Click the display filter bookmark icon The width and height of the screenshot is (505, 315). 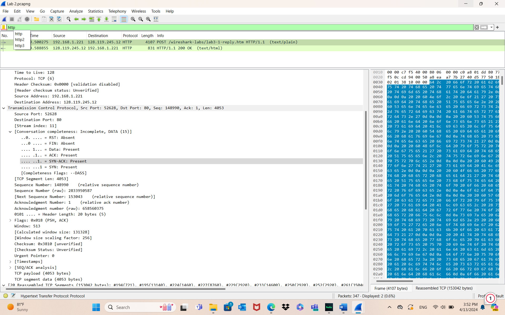(x=4, y=27)
